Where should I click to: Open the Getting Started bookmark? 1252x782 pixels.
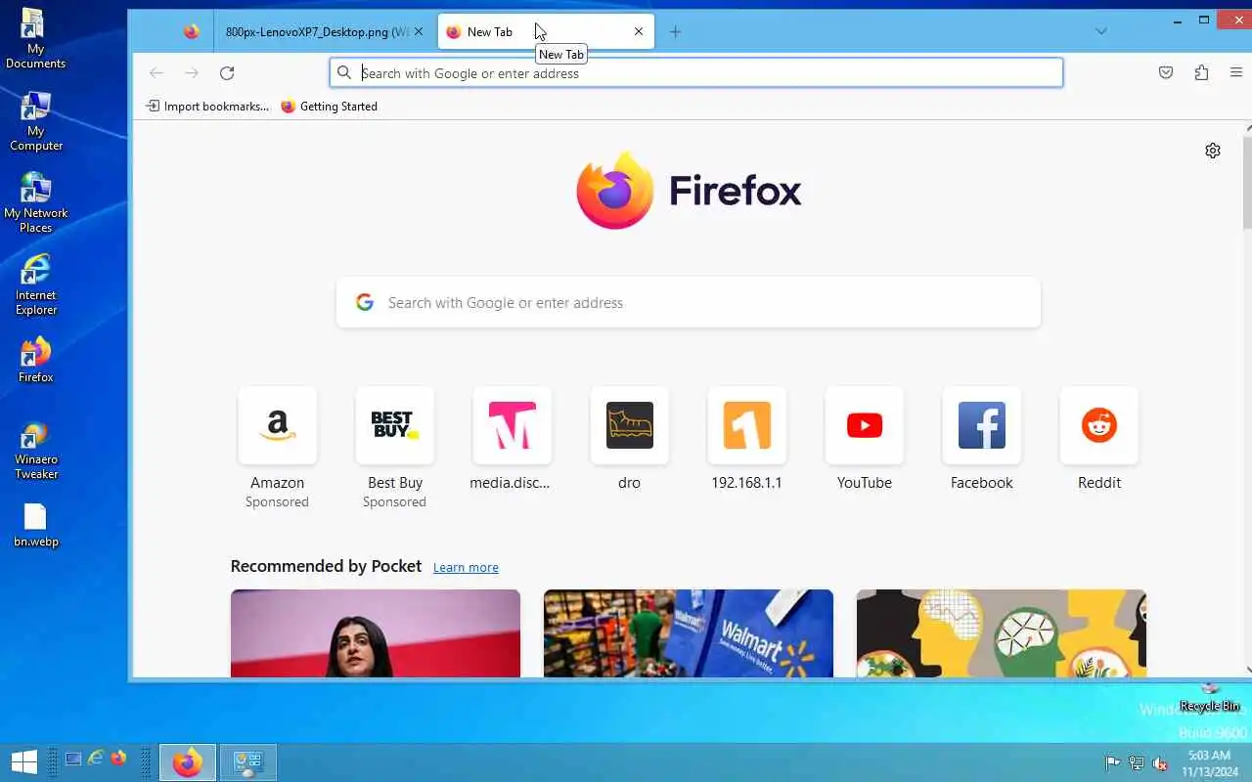point(330,107)
